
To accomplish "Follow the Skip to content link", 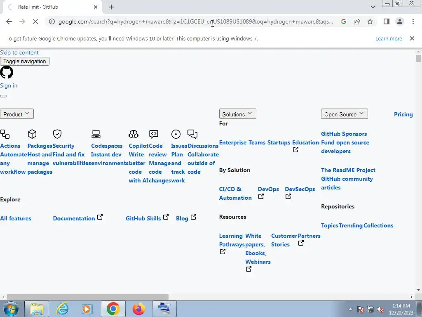I will (19, 52).
